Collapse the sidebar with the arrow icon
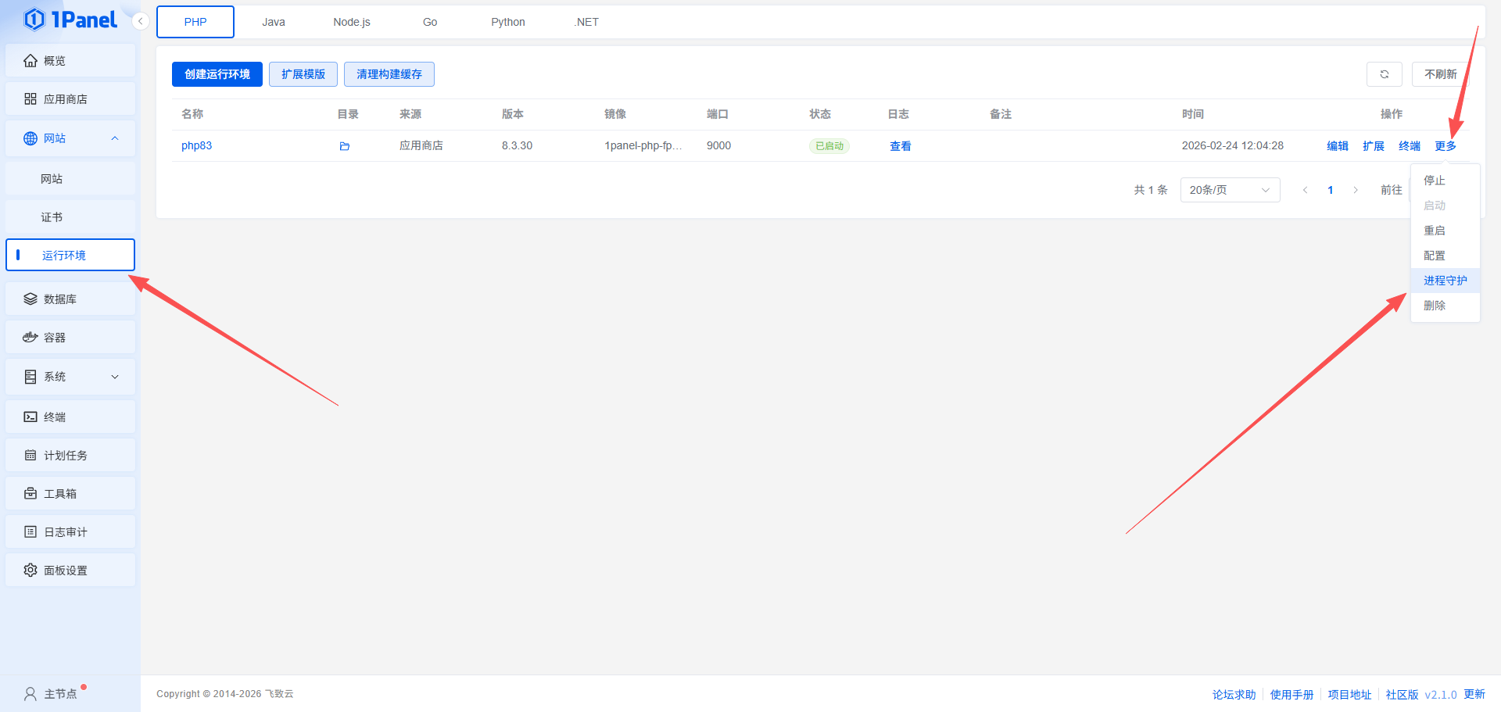Image resolution: width=1501 pixels, height=712 pixels. 140,21
